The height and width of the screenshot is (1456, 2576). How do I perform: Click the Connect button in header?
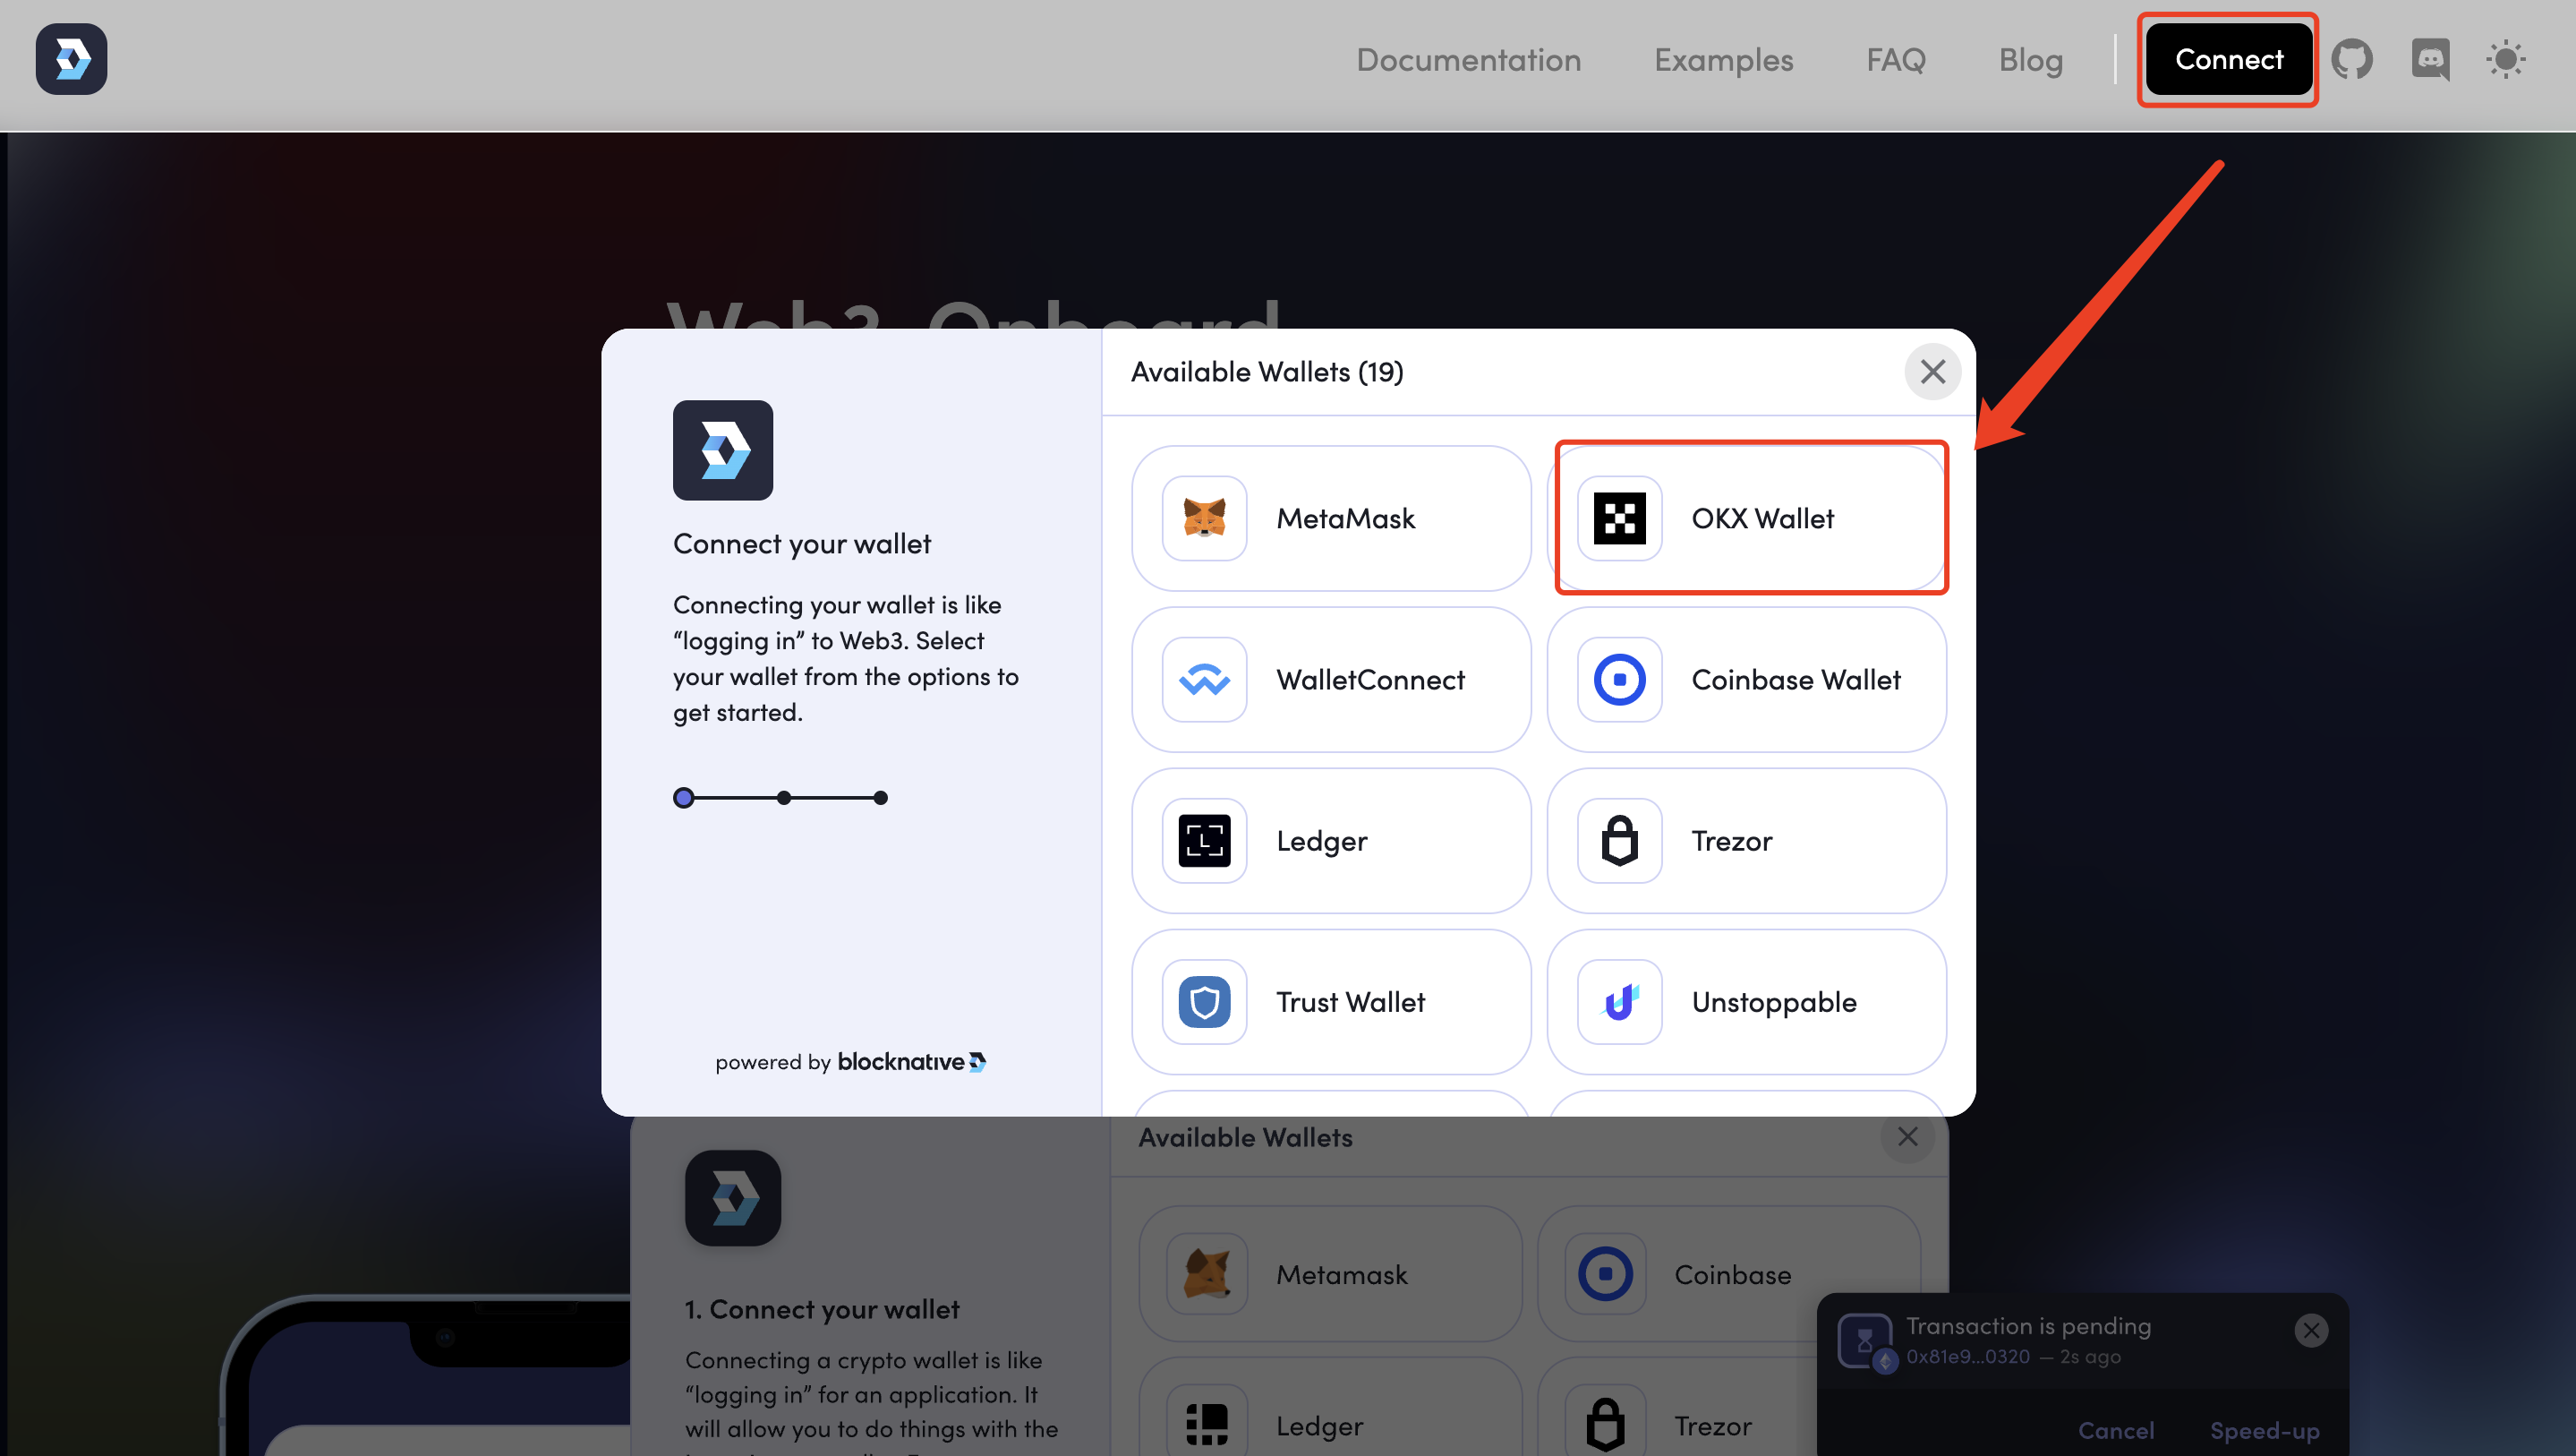(x=2228, y=60)
